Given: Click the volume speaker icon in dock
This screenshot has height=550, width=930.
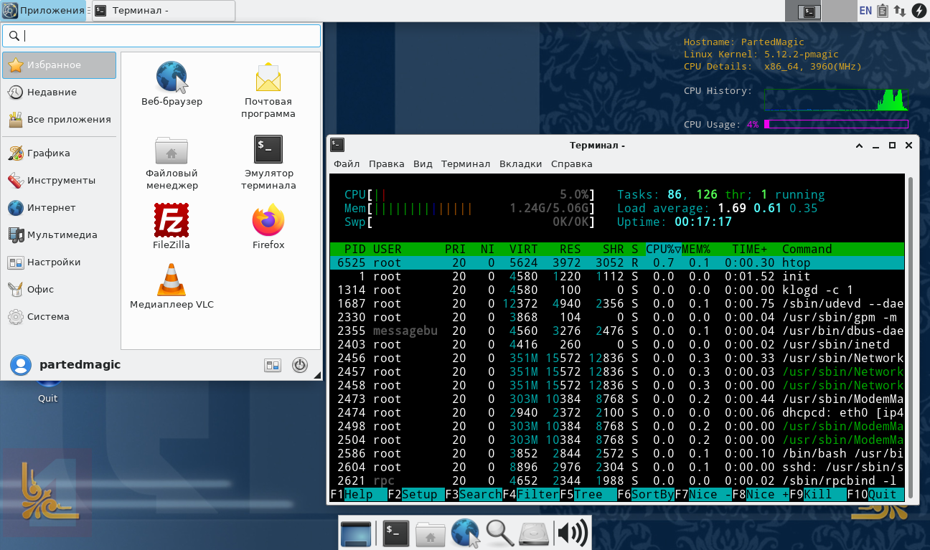Looking at the screenshot, I should [572, 533].
